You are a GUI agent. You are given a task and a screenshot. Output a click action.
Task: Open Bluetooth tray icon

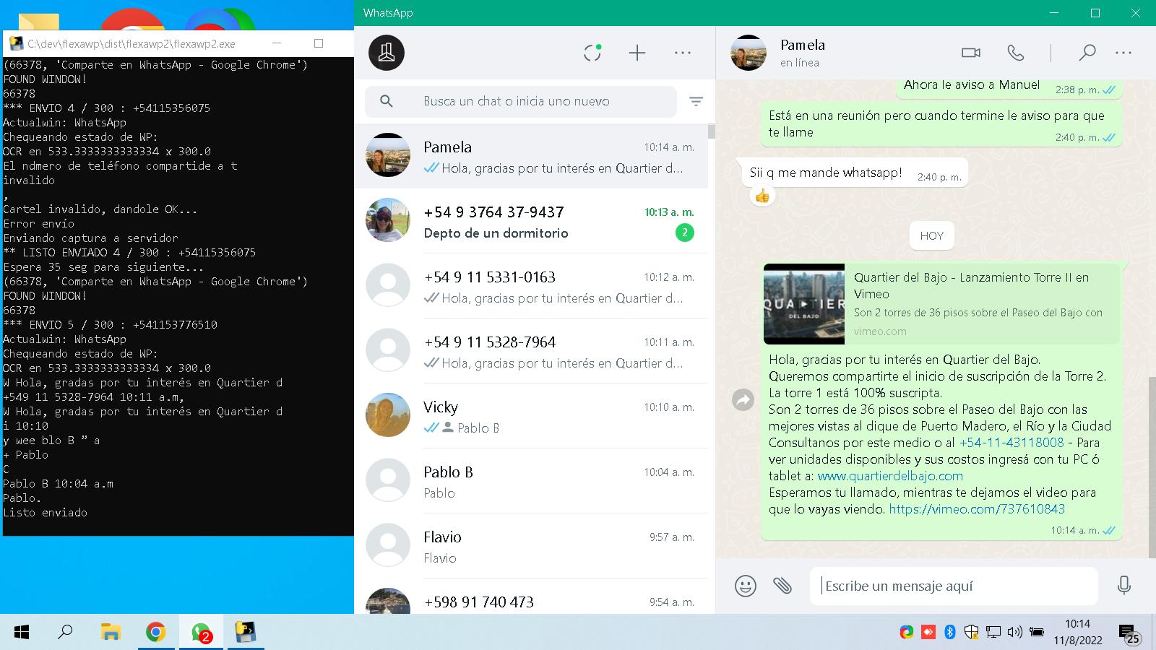tap(950, 633)
